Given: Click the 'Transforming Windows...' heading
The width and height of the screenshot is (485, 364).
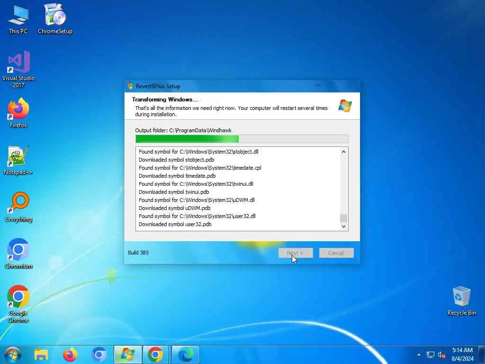Looking at the screenshot, I should click(x=165, y=100).
